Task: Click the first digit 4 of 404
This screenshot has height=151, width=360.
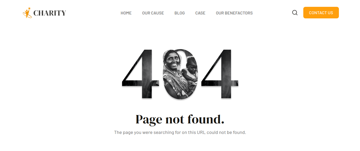Action: (141, 74)
